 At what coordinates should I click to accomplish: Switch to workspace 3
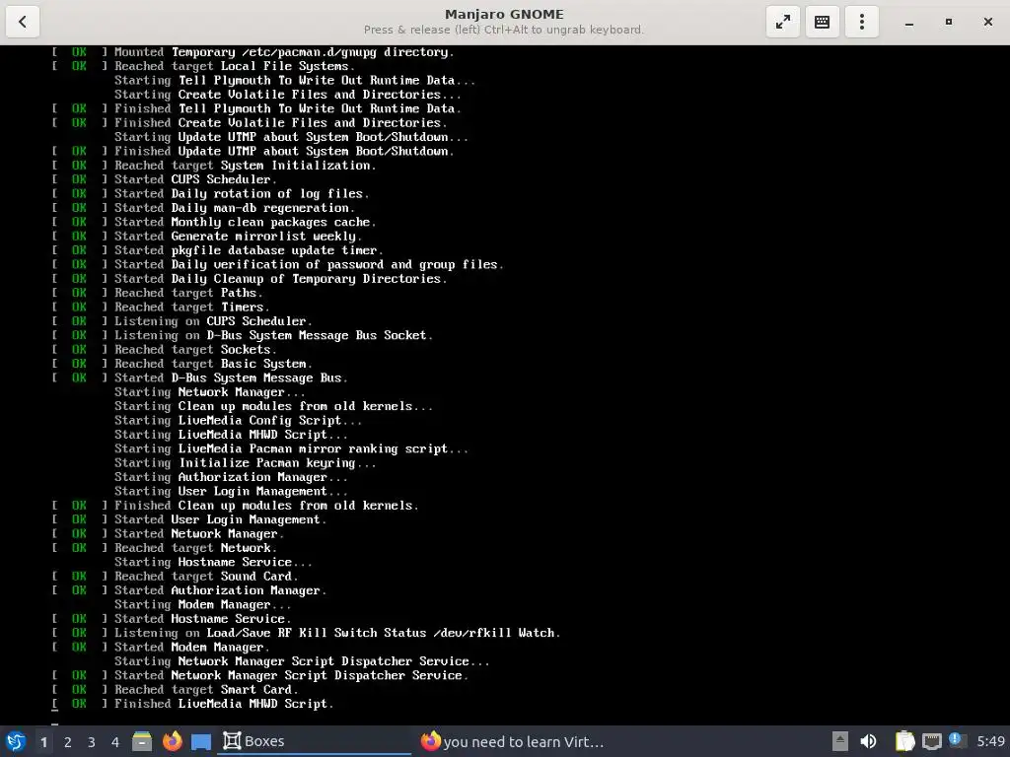91,741
